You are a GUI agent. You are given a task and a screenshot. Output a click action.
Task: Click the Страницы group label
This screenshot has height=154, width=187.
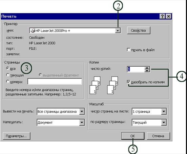tap(12, 62)
